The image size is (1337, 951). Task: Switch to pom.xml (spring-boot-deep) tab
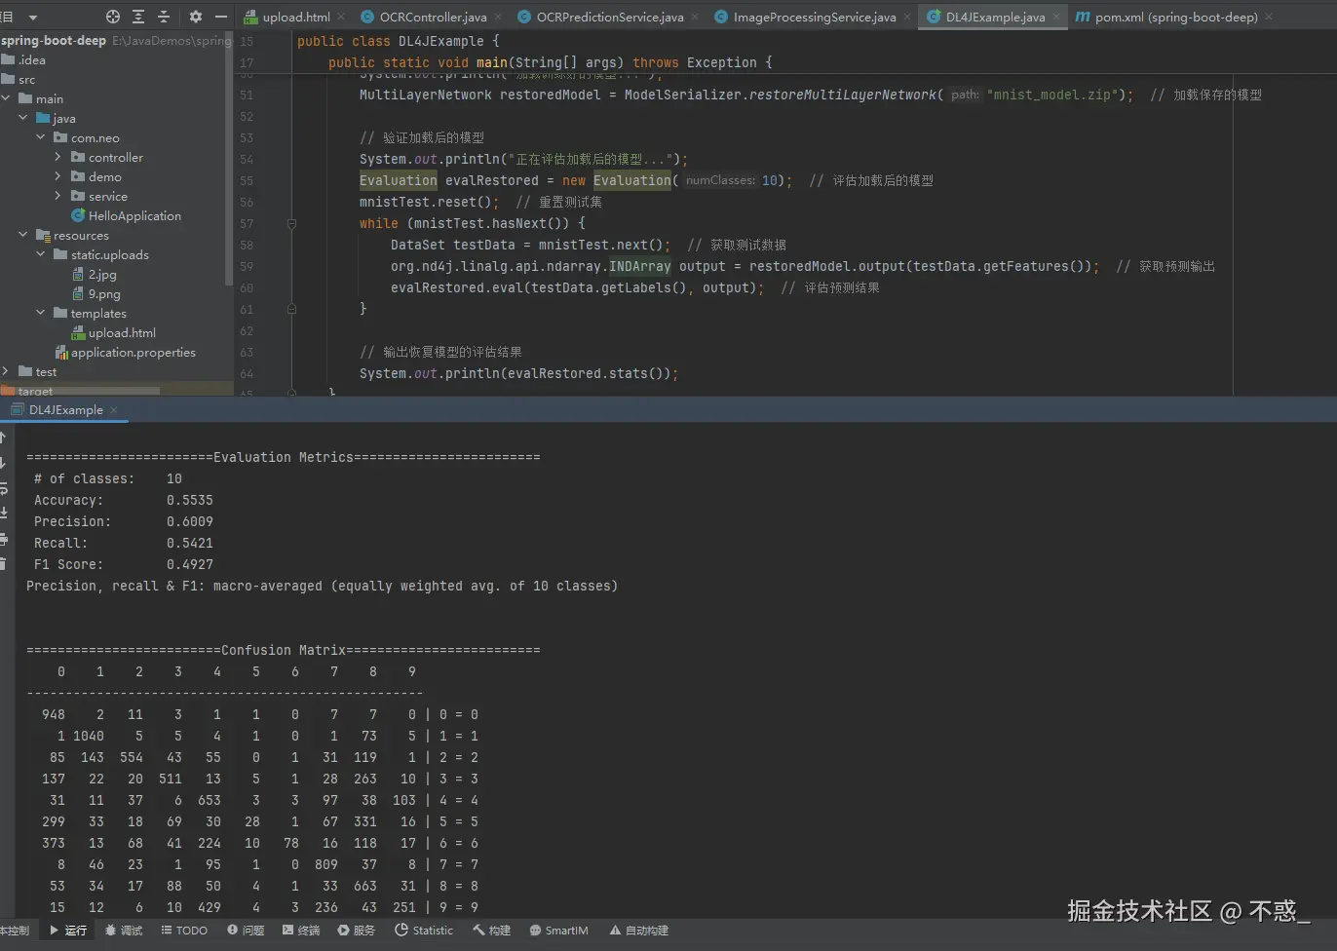1175,17
